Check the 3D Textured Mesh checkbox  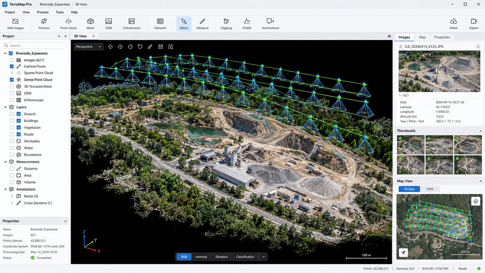pos(12,86)
